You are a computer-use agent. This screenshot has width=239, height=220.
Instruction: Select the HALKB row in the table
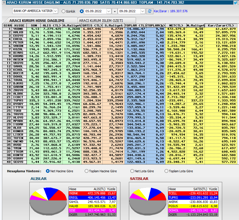(x=120, y=32)
